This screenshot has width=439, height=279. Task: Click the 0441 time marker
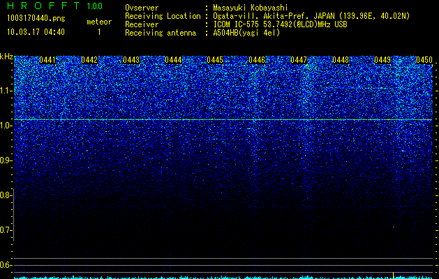point(47,60)
